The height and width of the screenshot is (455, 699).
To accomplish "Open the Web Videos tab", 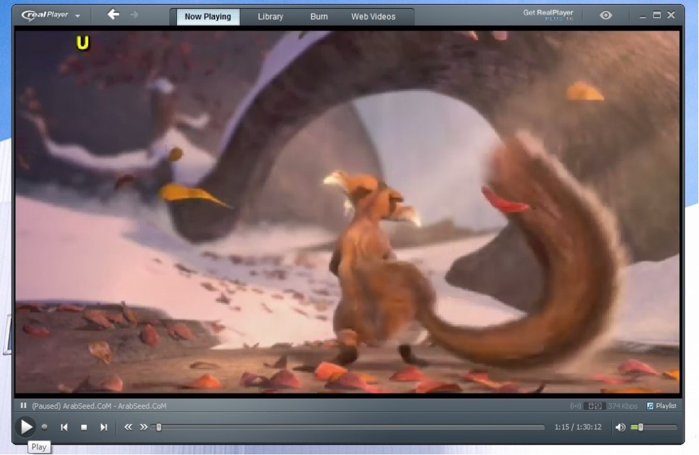I will (373, 16).
